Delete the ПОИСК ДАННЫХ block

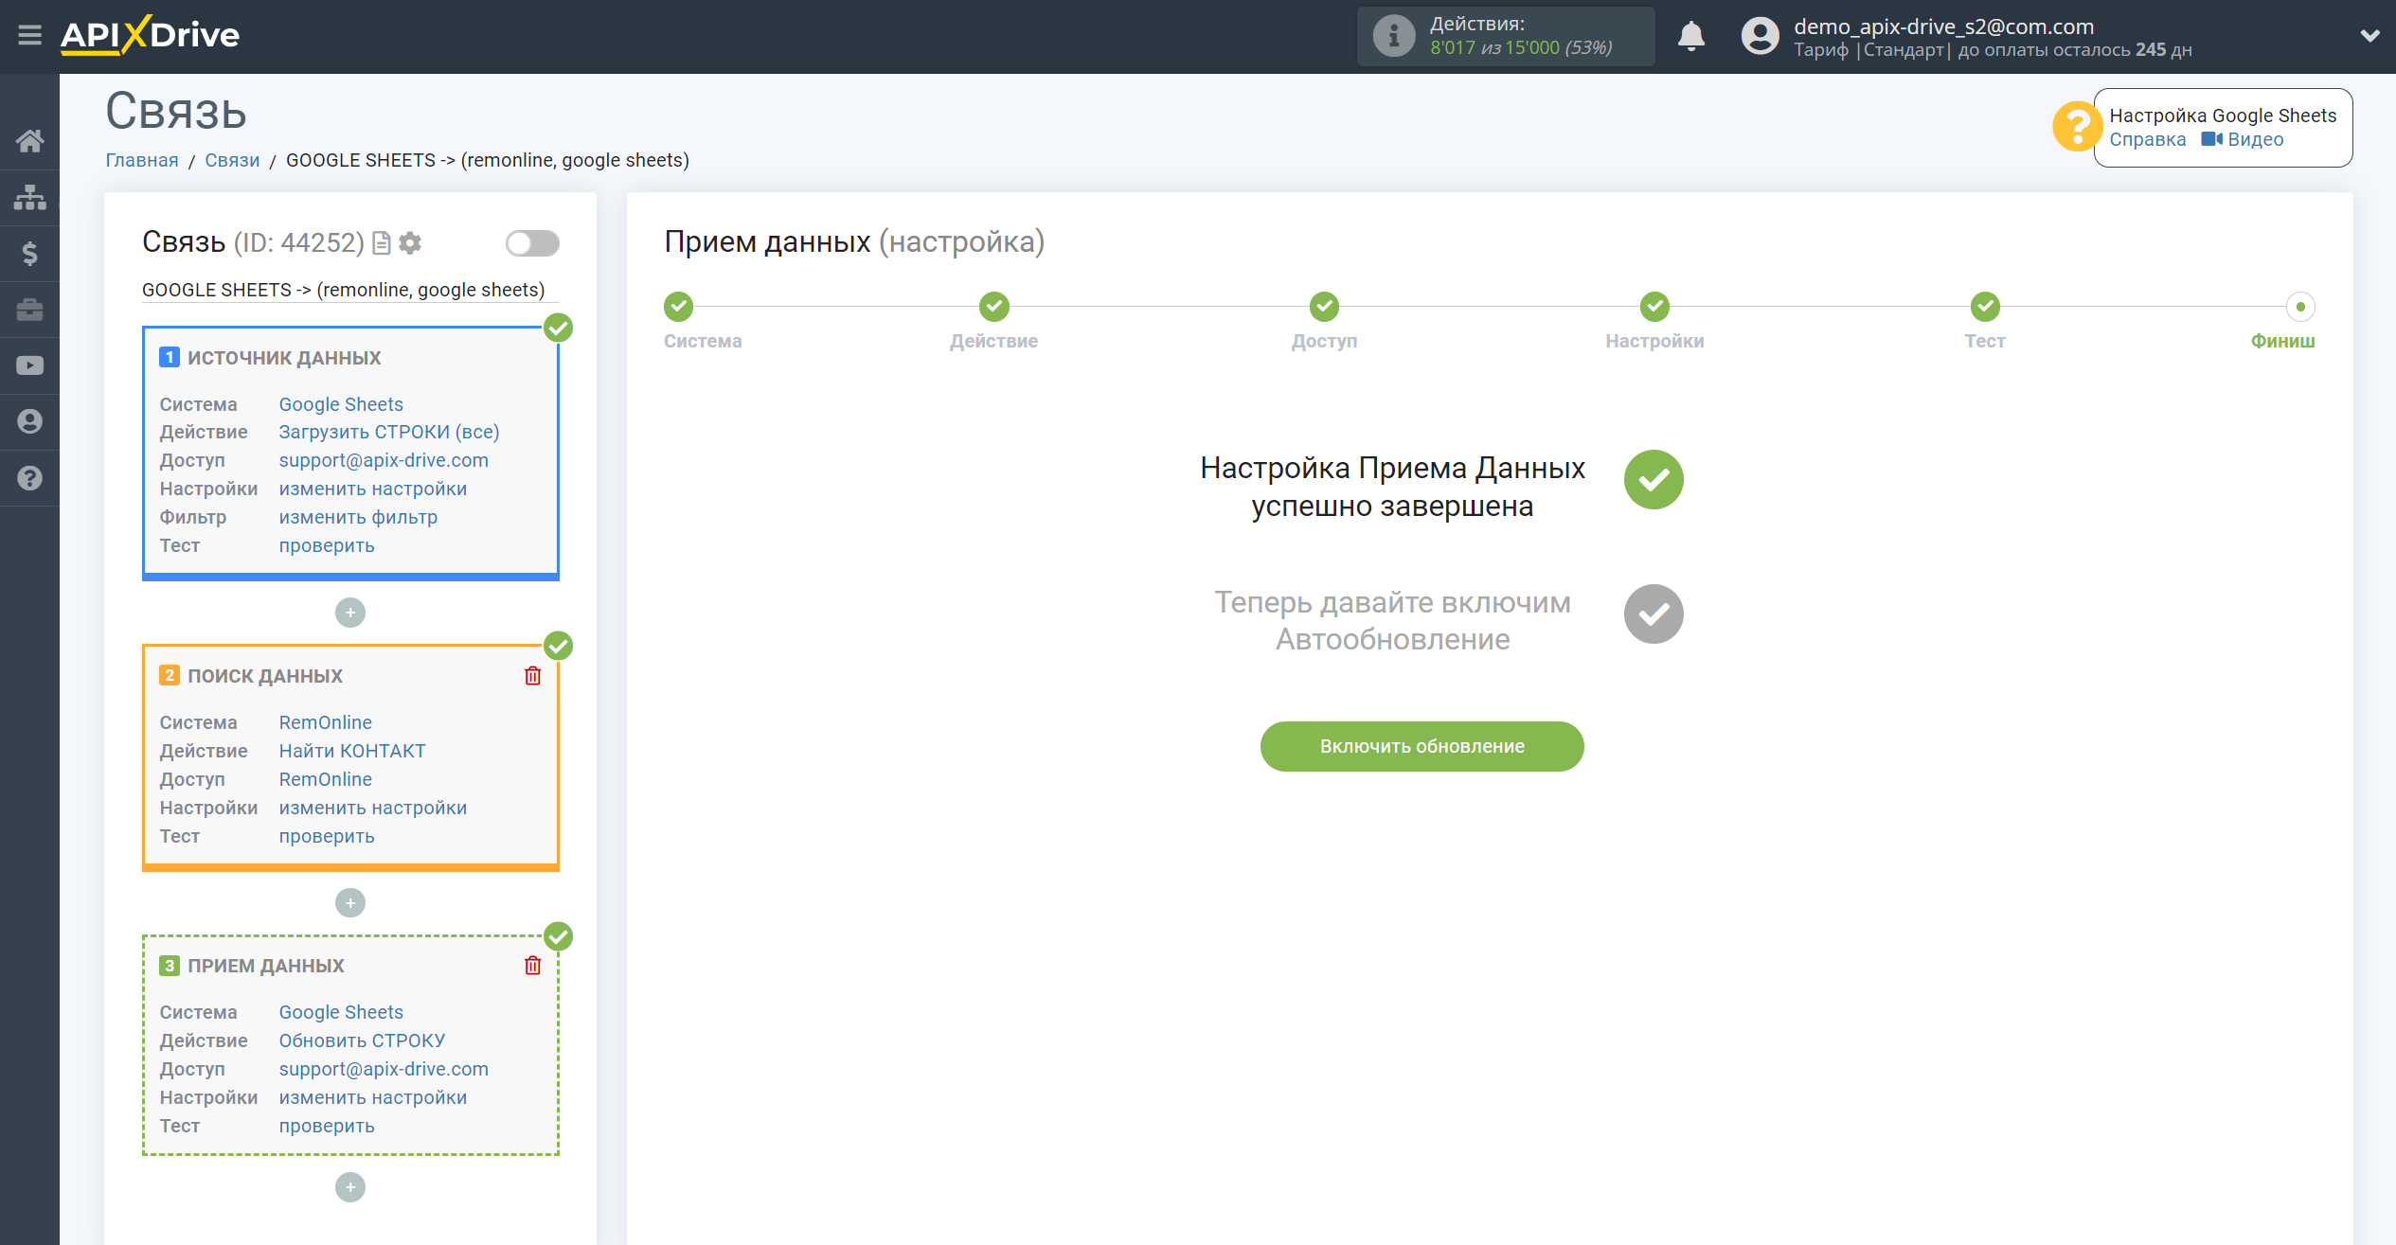pos(532,675)
